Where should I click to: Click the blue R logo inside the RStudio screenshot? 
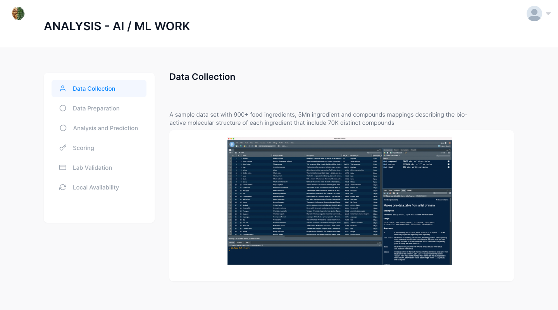coord(232,144)
